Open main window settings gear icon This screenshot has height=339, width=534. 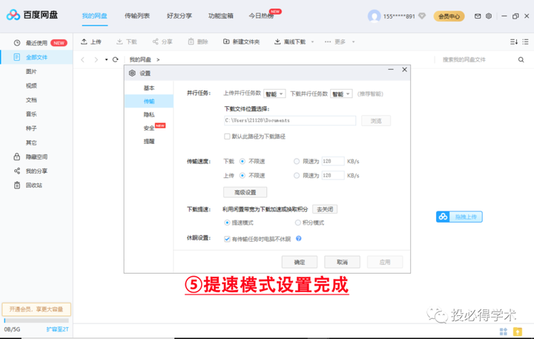coord(488,16)
